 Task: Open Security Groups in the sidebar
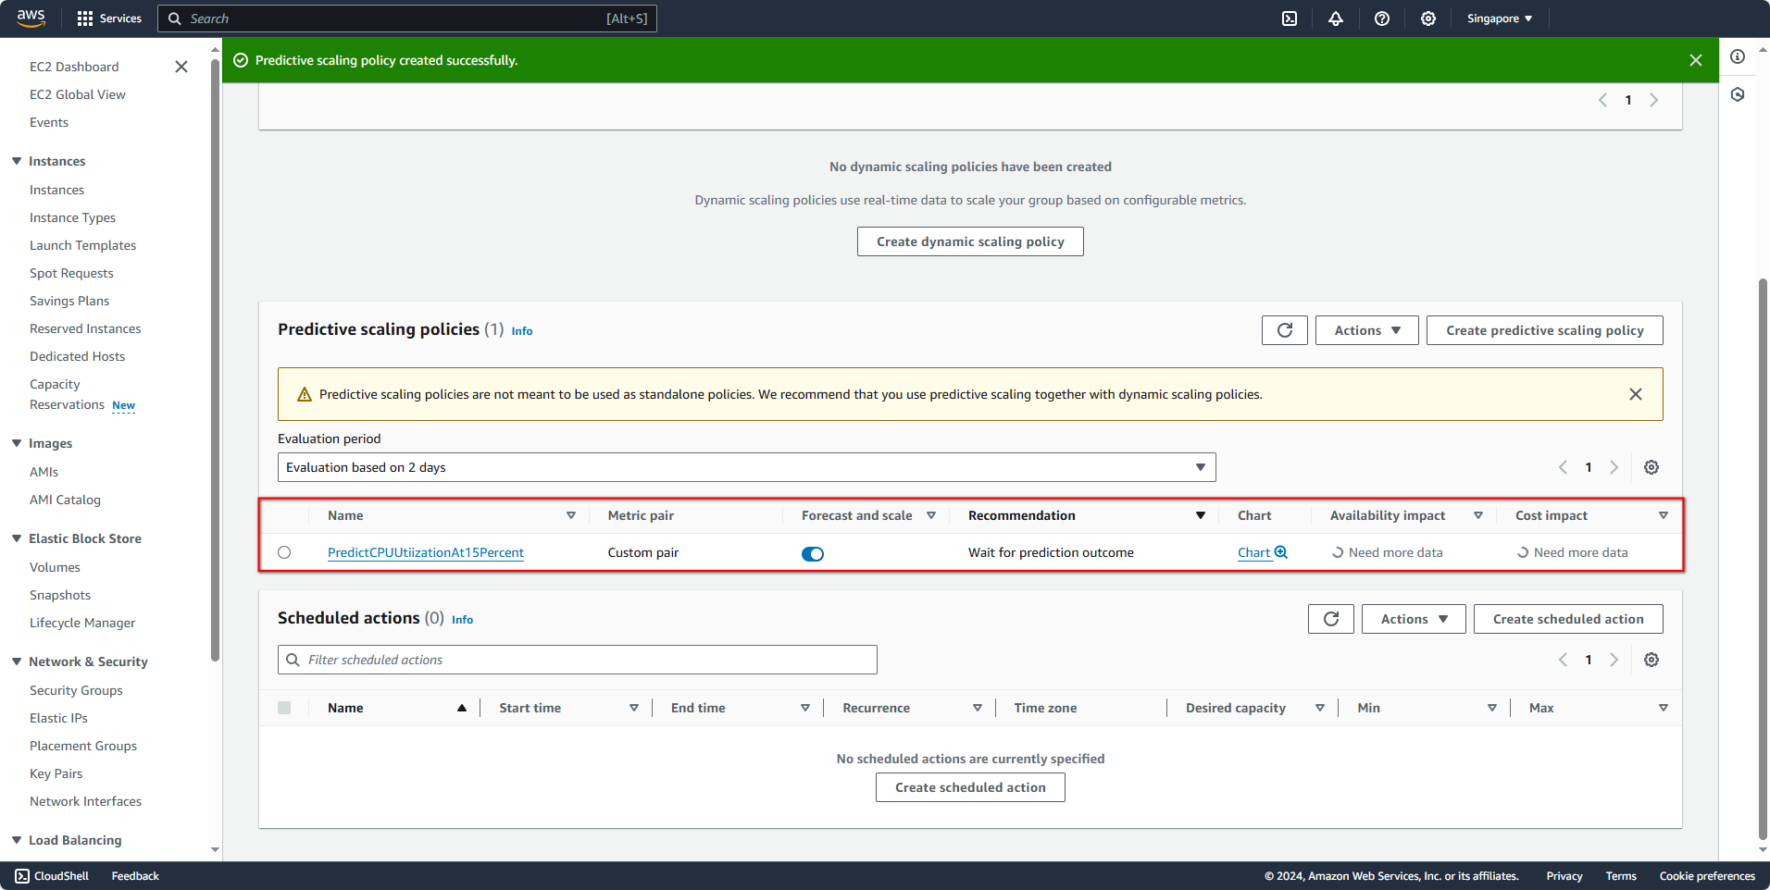click(76, 690)
